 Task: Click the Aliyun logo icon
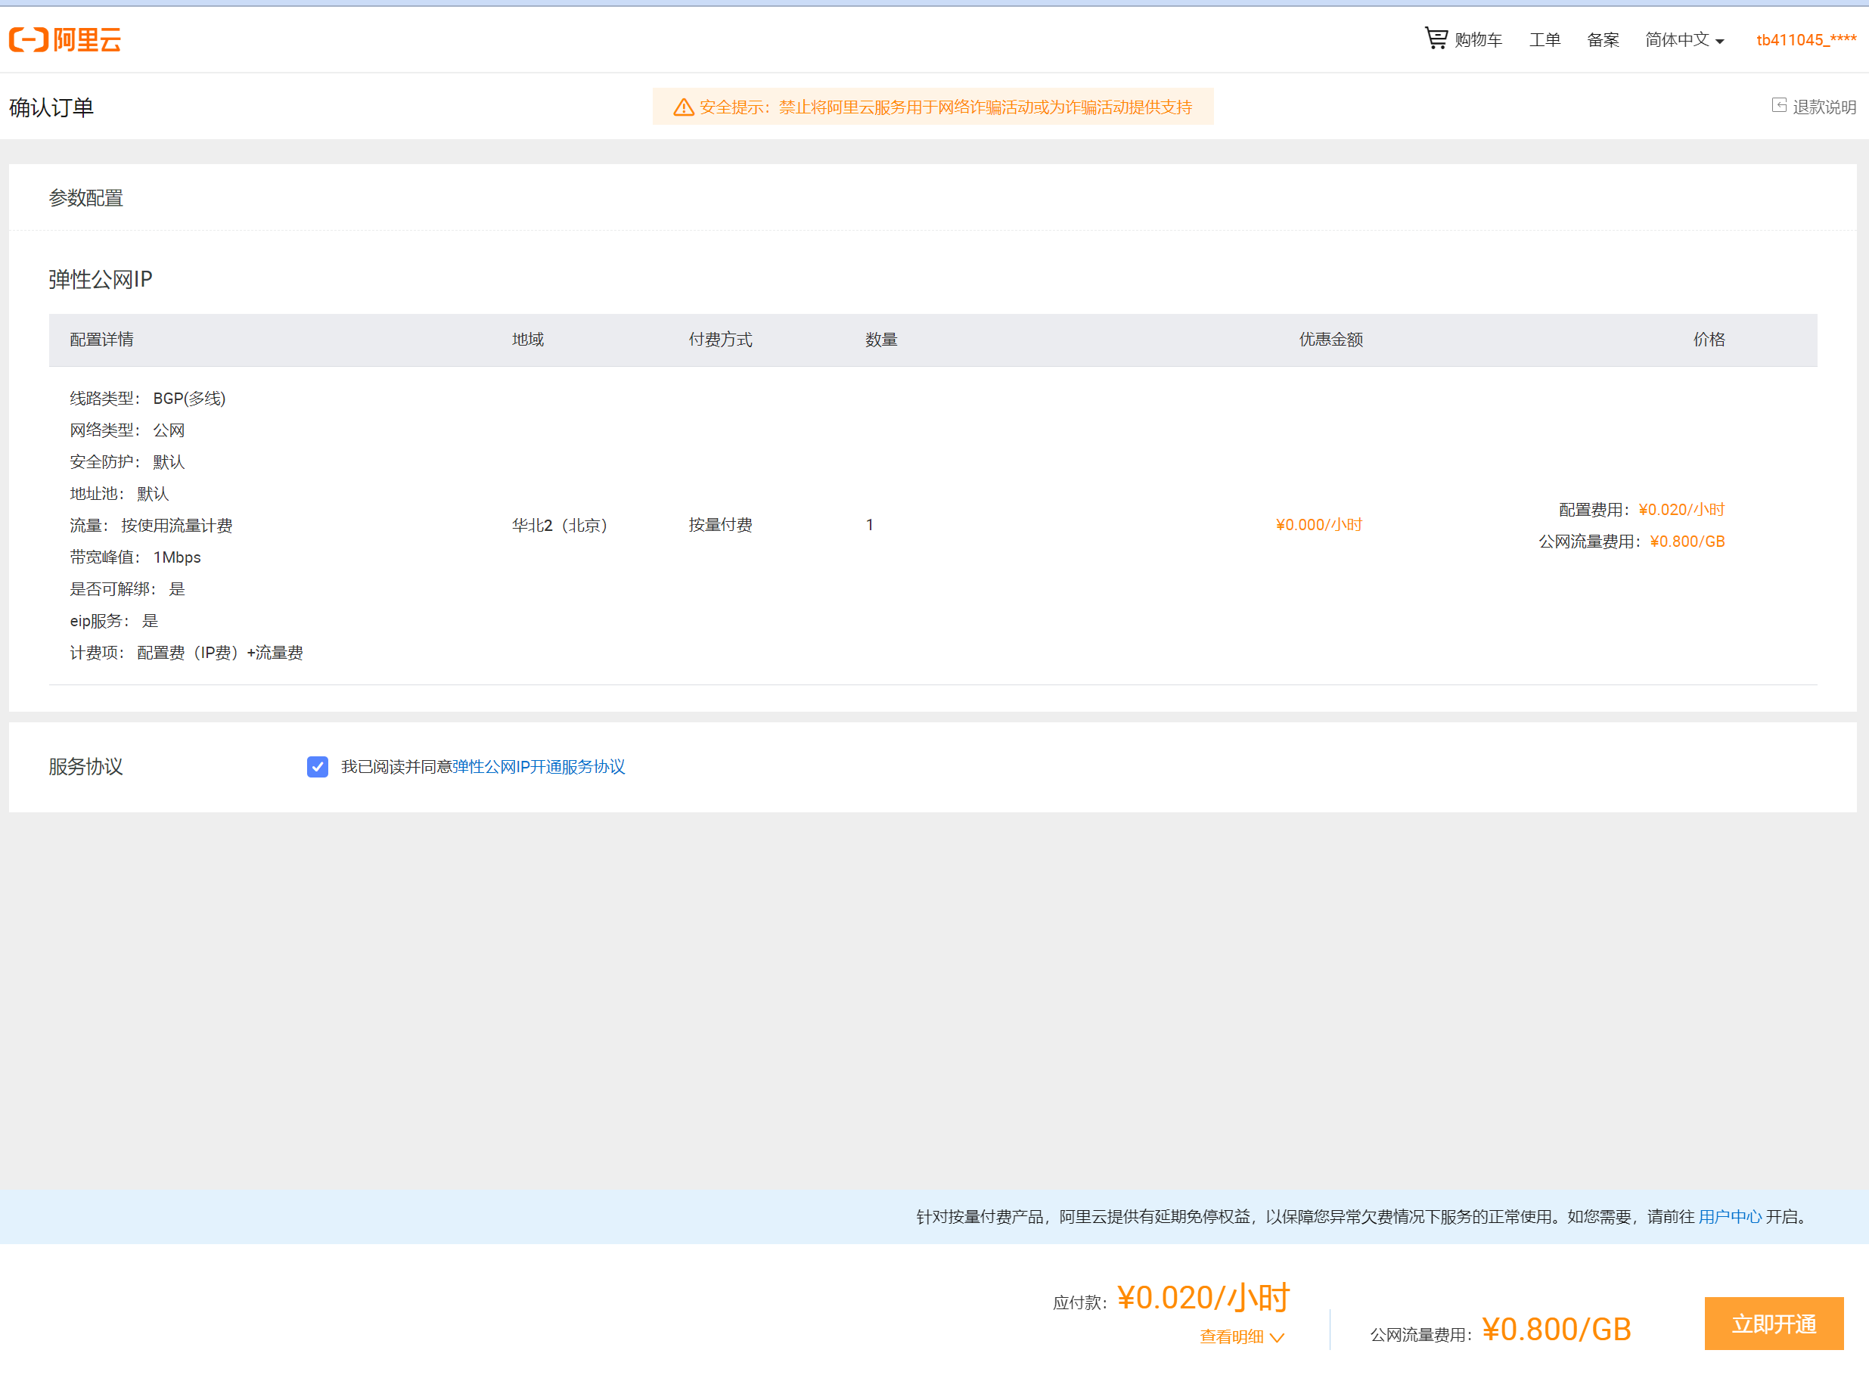coord(28,39)
